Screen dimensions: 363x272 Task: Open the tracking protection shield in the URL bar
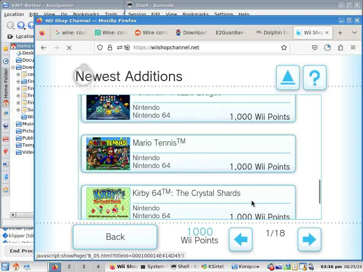click(100, 48)
